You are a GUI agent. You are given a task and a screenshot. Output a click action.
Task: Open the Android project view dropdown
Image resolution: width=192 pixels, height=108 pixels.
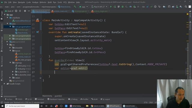[x=9, y=11]
